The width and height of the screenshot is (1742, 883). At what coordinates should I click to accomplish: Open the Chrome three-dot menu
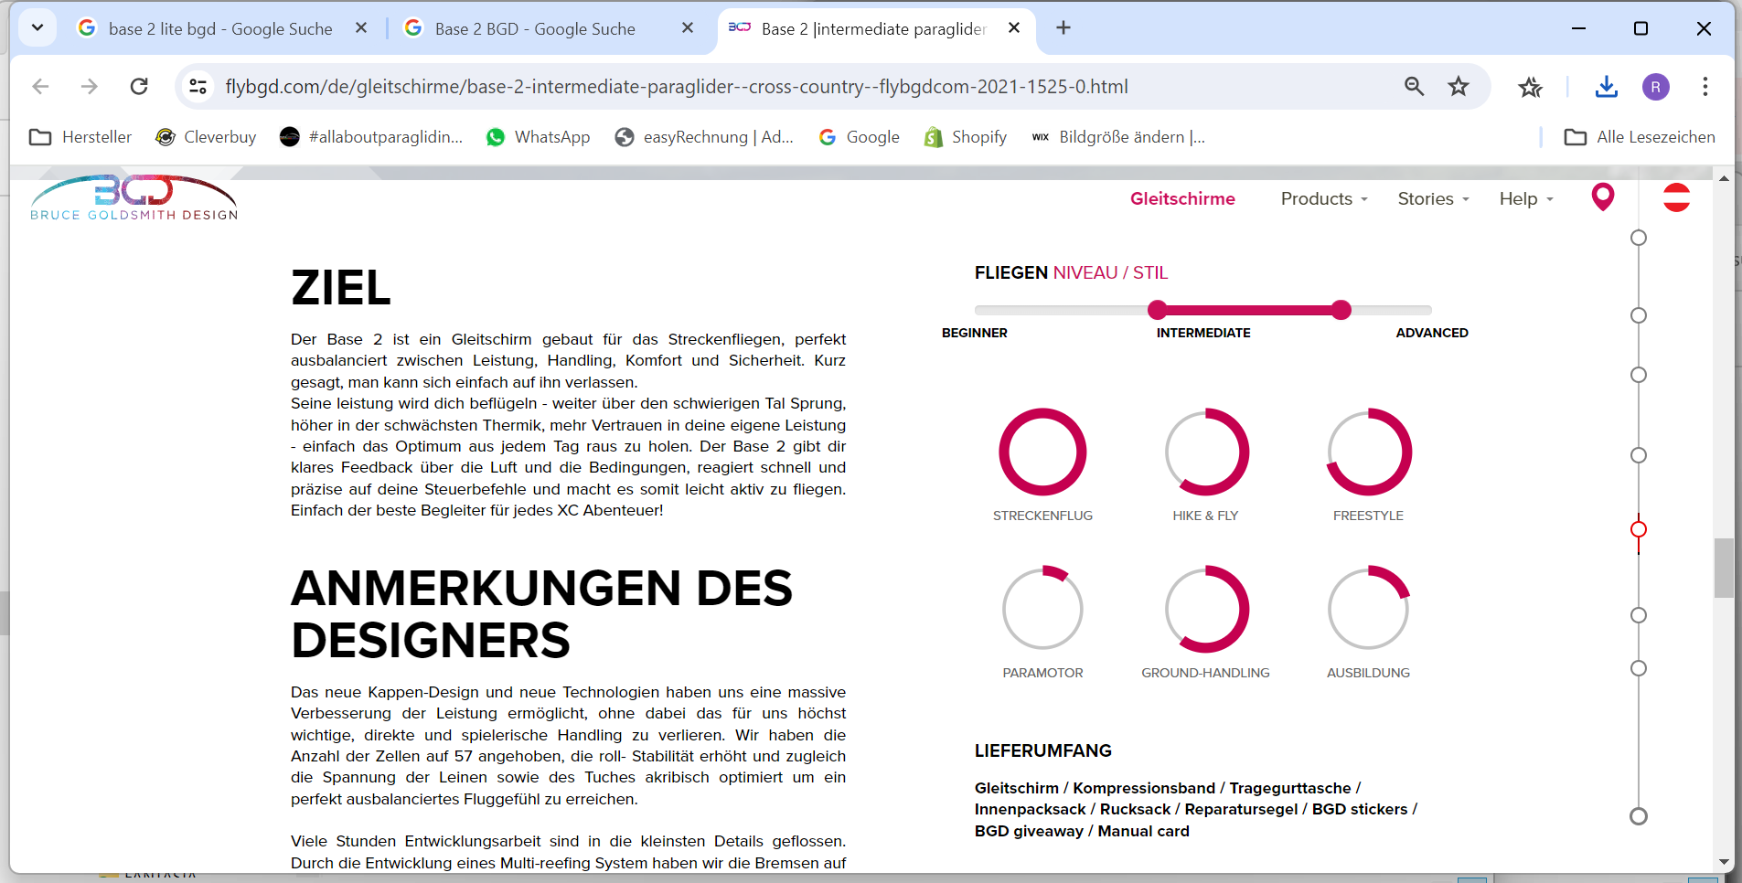(1705, 87)
